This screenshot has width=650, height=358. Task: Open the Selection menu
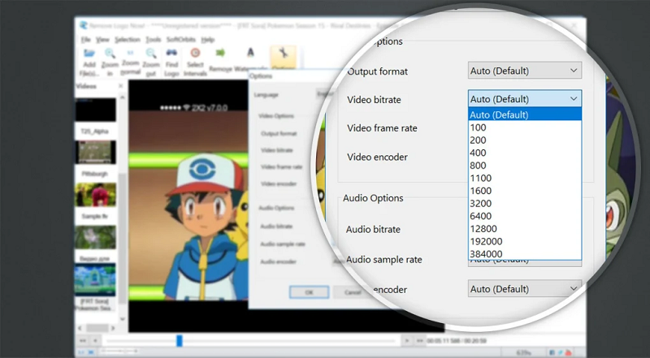[x=128, y=40]
